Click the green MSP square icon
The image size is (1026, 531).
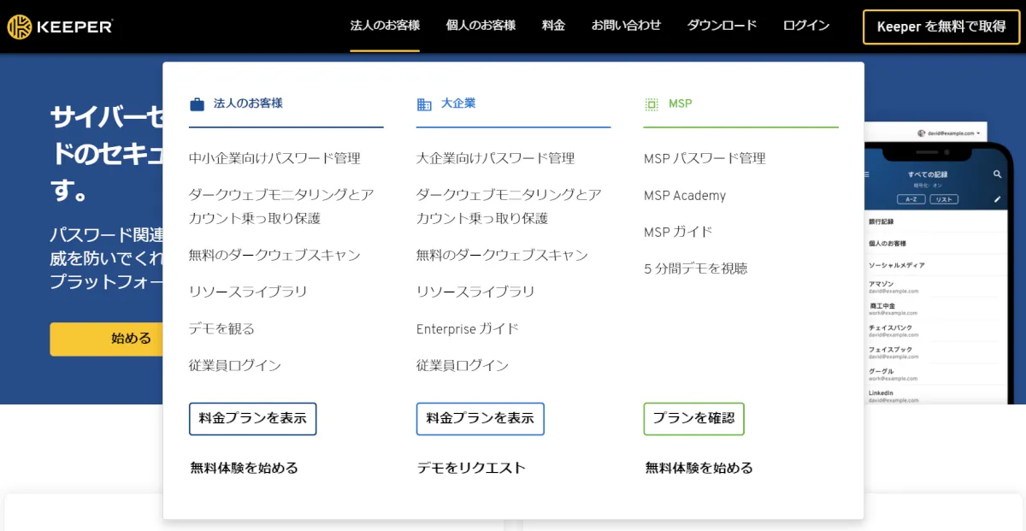[652, 104]
